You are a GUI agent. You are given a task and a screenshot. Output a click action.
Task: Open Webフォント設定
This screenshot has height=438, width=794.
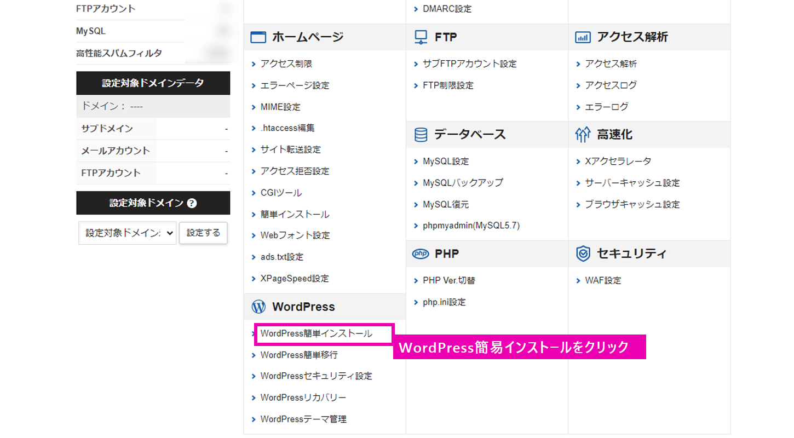tap(295, 235)
